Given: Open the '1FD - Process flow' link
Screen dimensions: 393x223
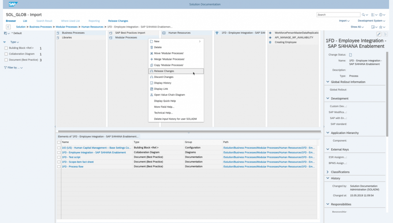Looking at the screenshot, I should point(73,167).
